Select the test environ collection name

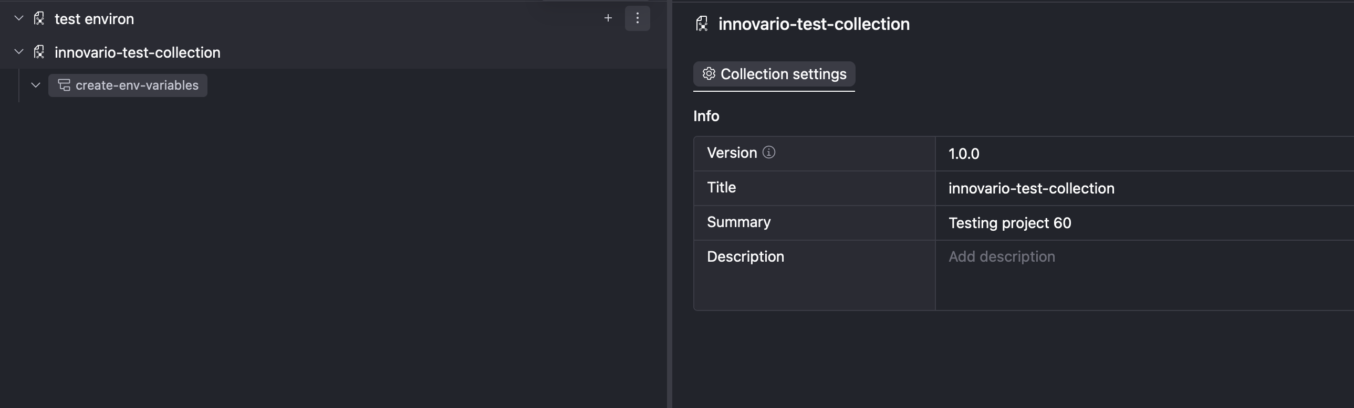point(94,19)
